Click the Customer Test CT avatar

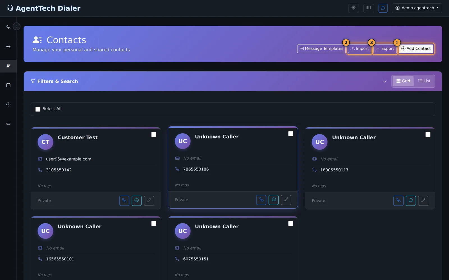[x=45, y=142]
